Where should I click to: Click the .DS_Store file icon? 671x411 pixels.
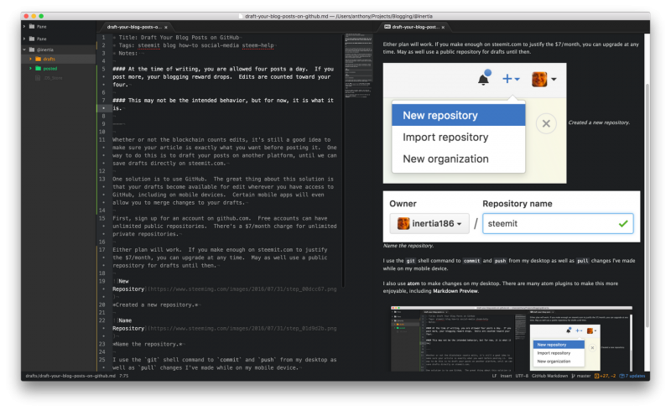coord(38,78)
